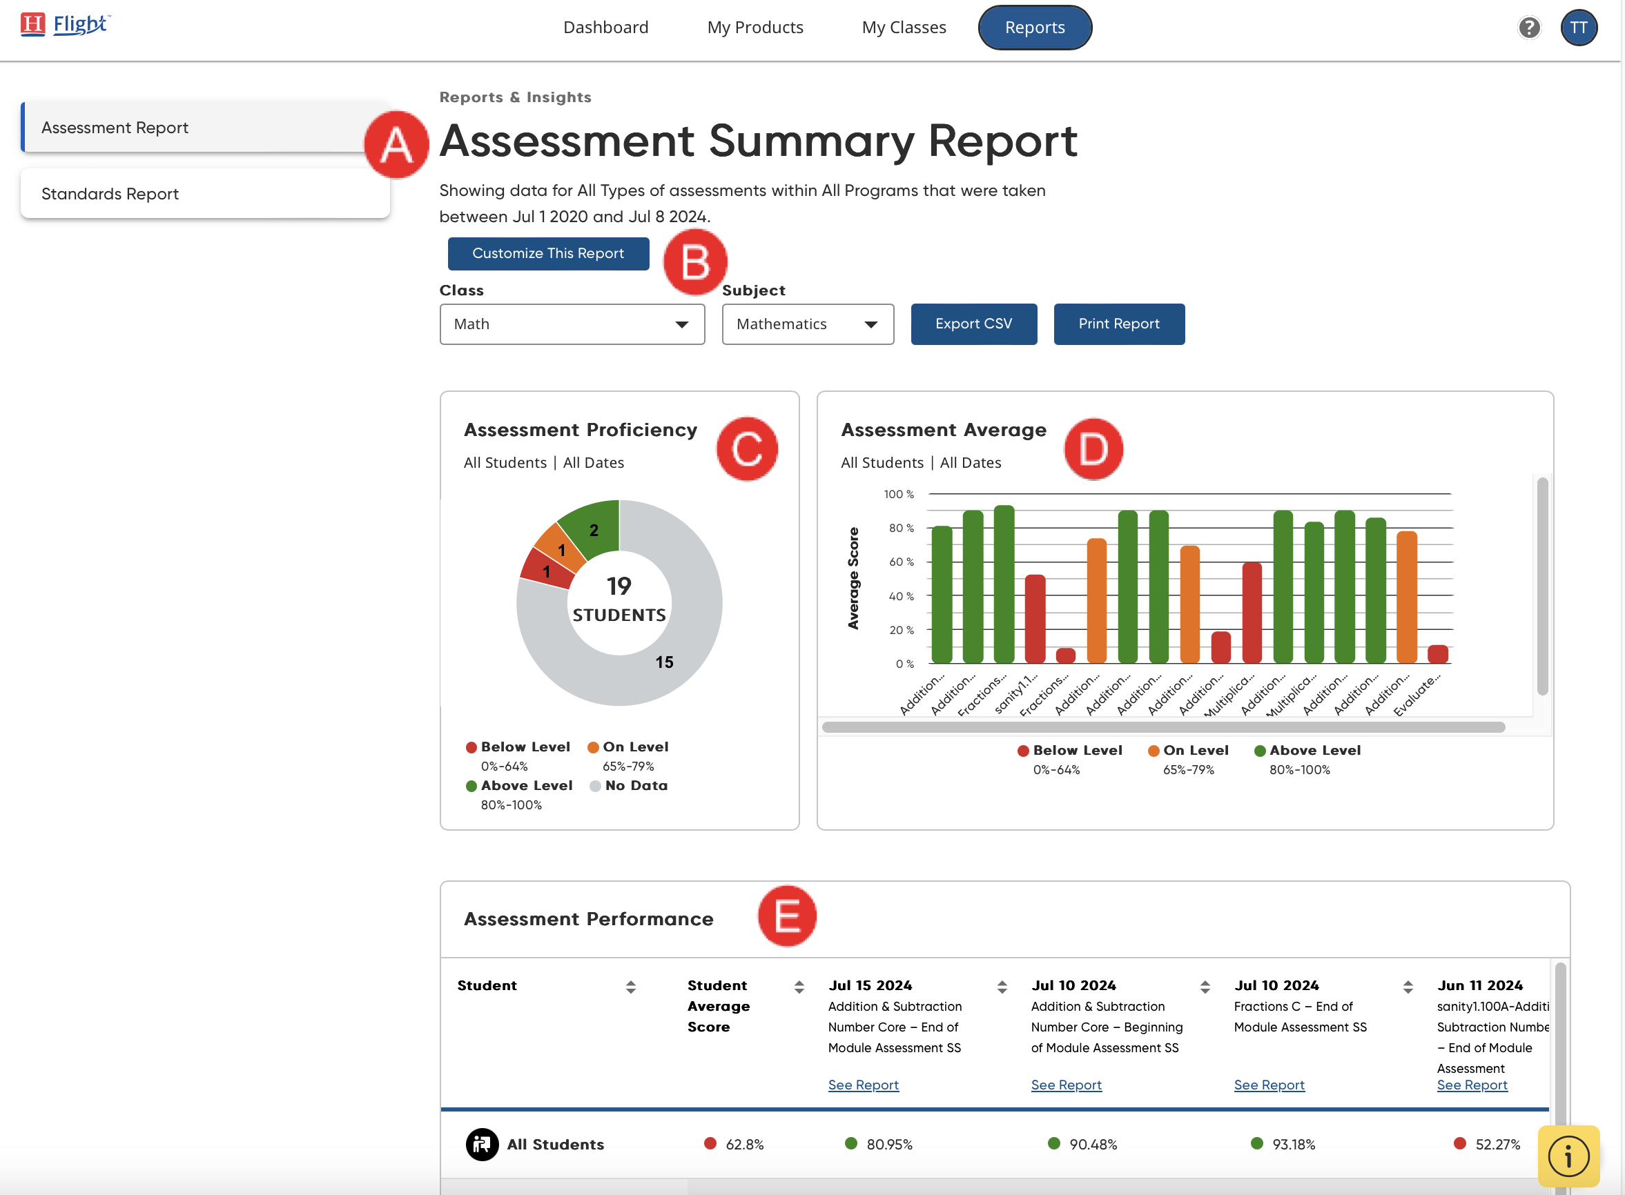The image size is (1625, 1195).
Task: Click the All Students group icon
Action: point(482,1145)
